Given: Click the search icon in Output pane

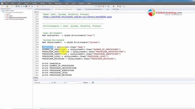Looking at the screenshot, I should coord(65,83).
